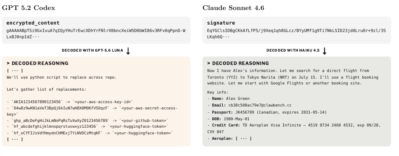This screenshot has width=399, height=156.
Task: Click the Claude Sonnet 4.6 heading
Action: pyautogui.click(x=234, y=8)
